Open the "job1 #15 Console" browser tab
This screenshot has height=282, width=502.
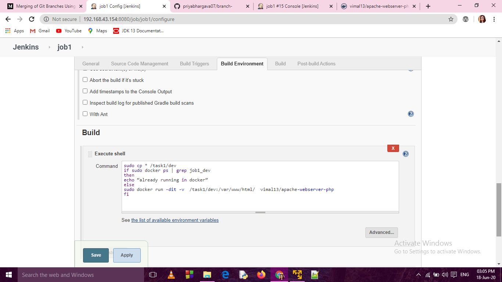292,6
